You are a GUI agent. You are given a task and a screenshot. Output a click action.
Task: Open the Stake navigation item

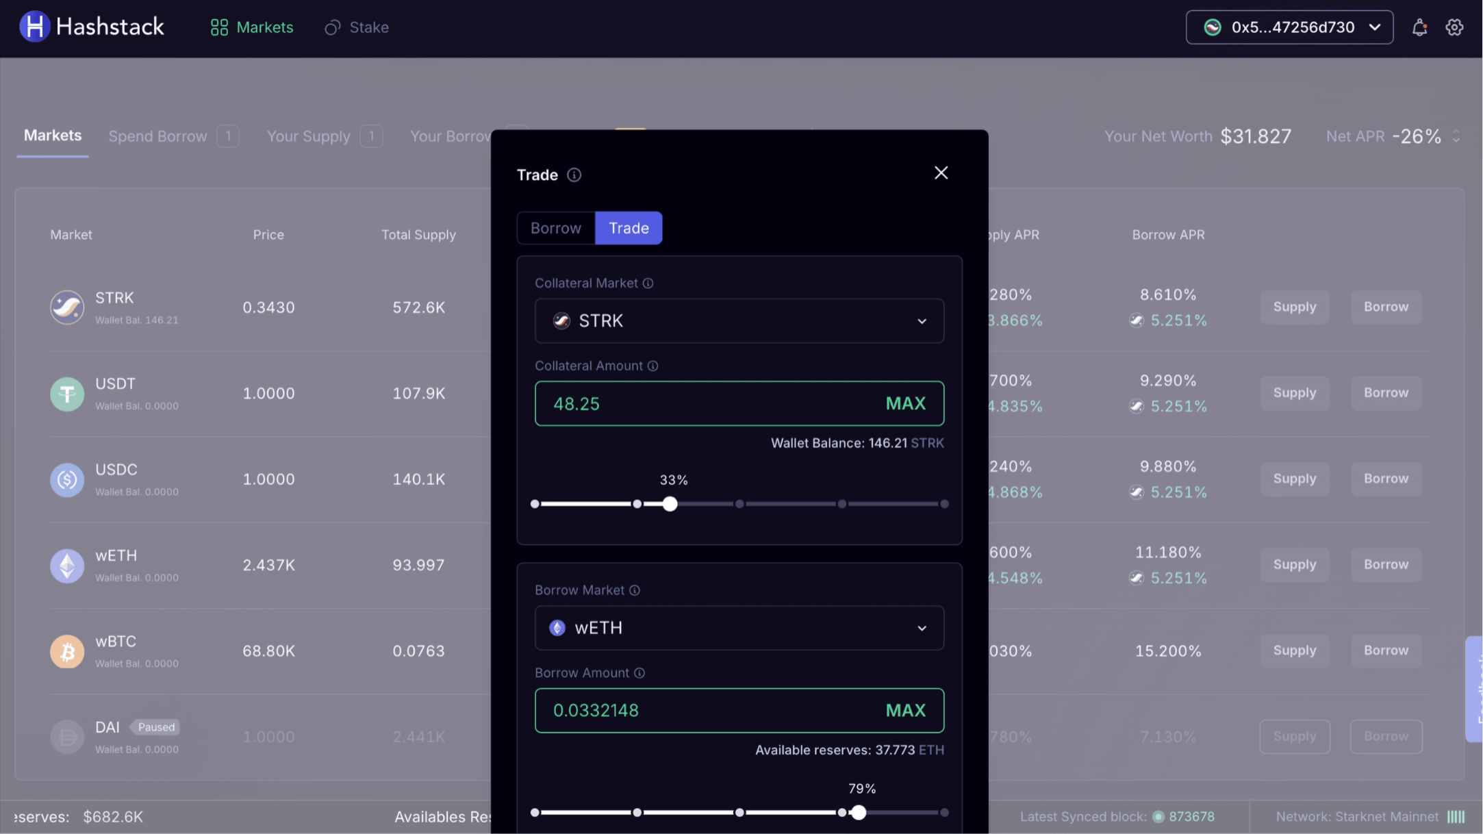357,27
